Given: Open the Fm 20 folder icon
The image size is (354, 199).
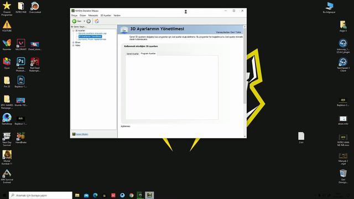Looking at the screenshot, I should point(7,82).
